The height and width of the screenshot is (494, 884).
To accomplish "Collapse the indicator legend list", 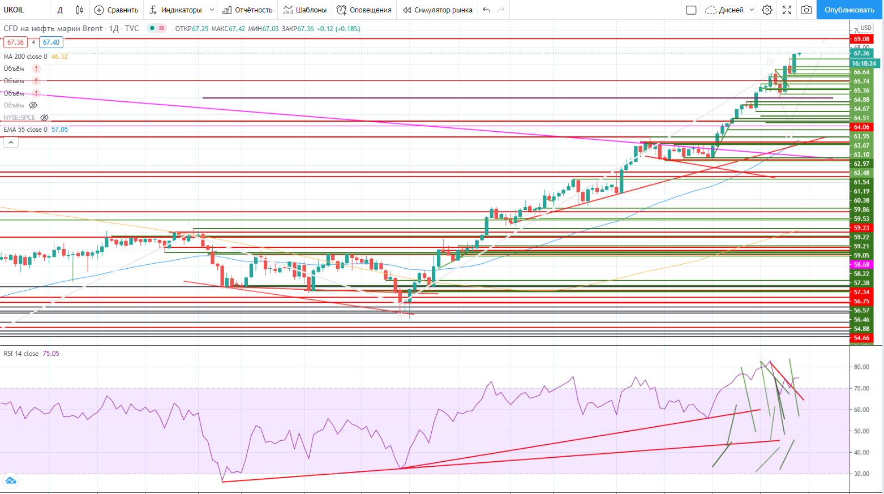I will tap(11, 143).
